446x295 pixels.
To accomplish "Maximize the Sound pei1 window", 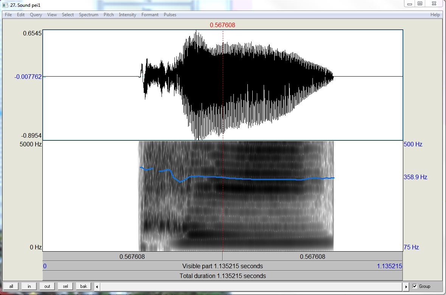I will 420,4.
